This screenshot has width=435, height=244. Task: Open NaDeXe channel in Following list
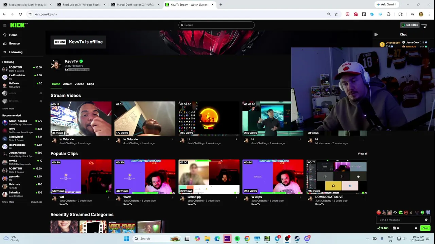(22, 85)
